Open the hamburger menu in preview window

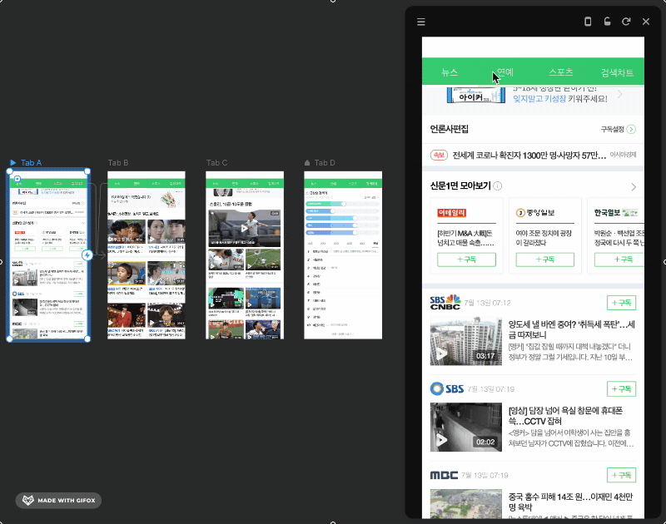tap(421, 22)
